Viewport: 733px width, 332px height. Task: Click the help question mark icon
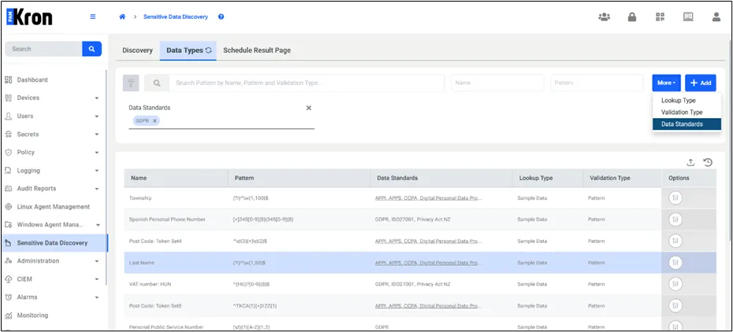pyautogui.click(x=221, y=17)
